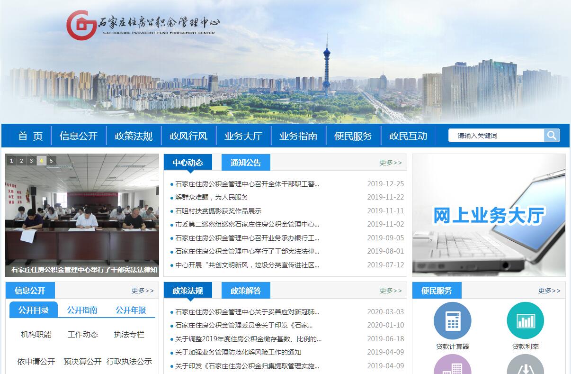Open 预决算公开 link

pos(83,362)
